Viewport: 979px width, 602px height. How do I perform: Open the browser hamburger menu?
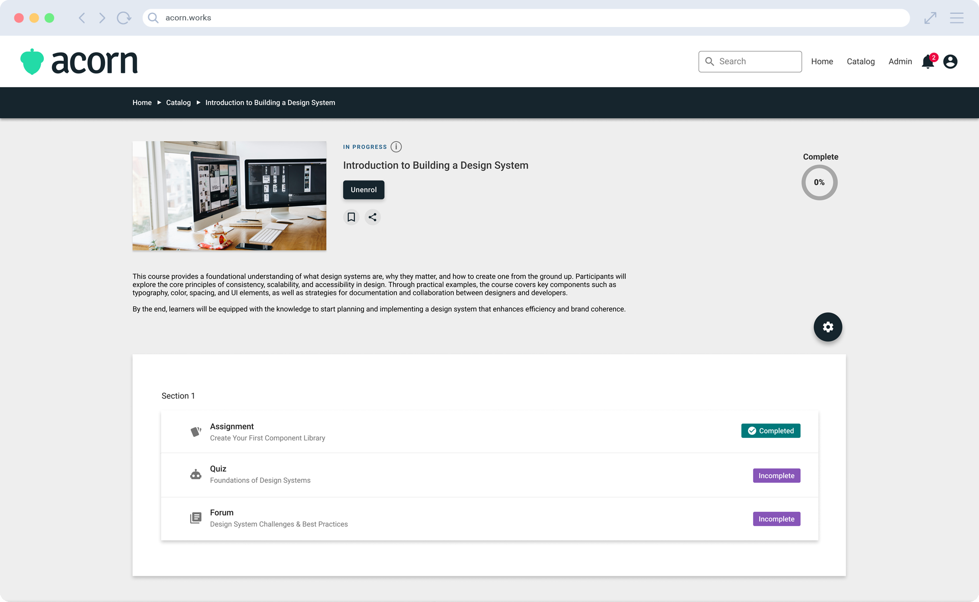(x=957, y=18)
